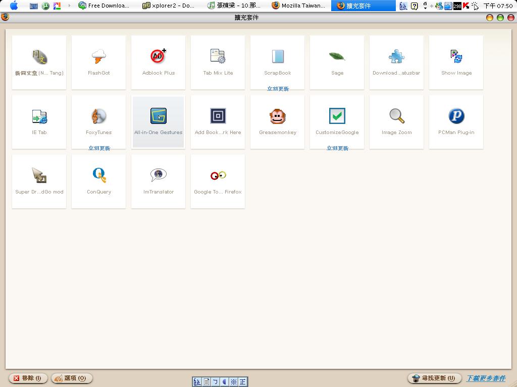517x387 pixels.
Task: Click the 正 button on the IME bar
Action: point(243,382)
